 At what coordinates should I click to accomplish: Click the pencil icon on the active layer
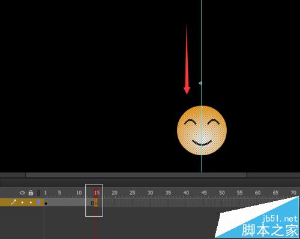[13, 202]
